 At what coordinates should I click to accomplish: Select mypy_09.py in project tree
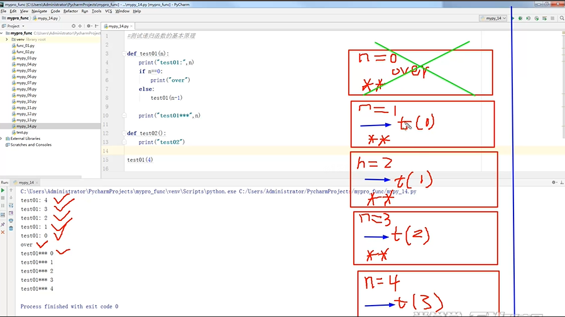coord(26,95)
